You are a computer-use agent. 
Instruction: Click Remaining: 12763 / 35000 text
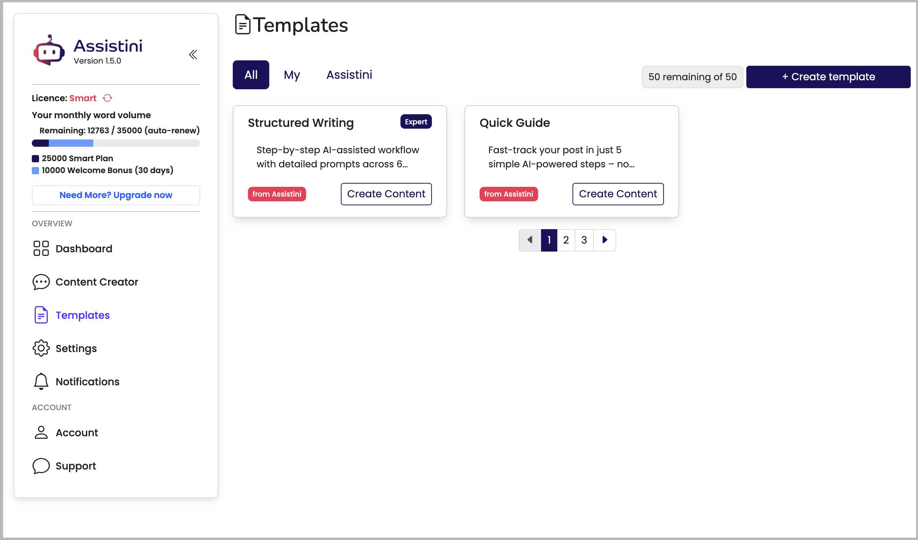(x=120, y=130)
